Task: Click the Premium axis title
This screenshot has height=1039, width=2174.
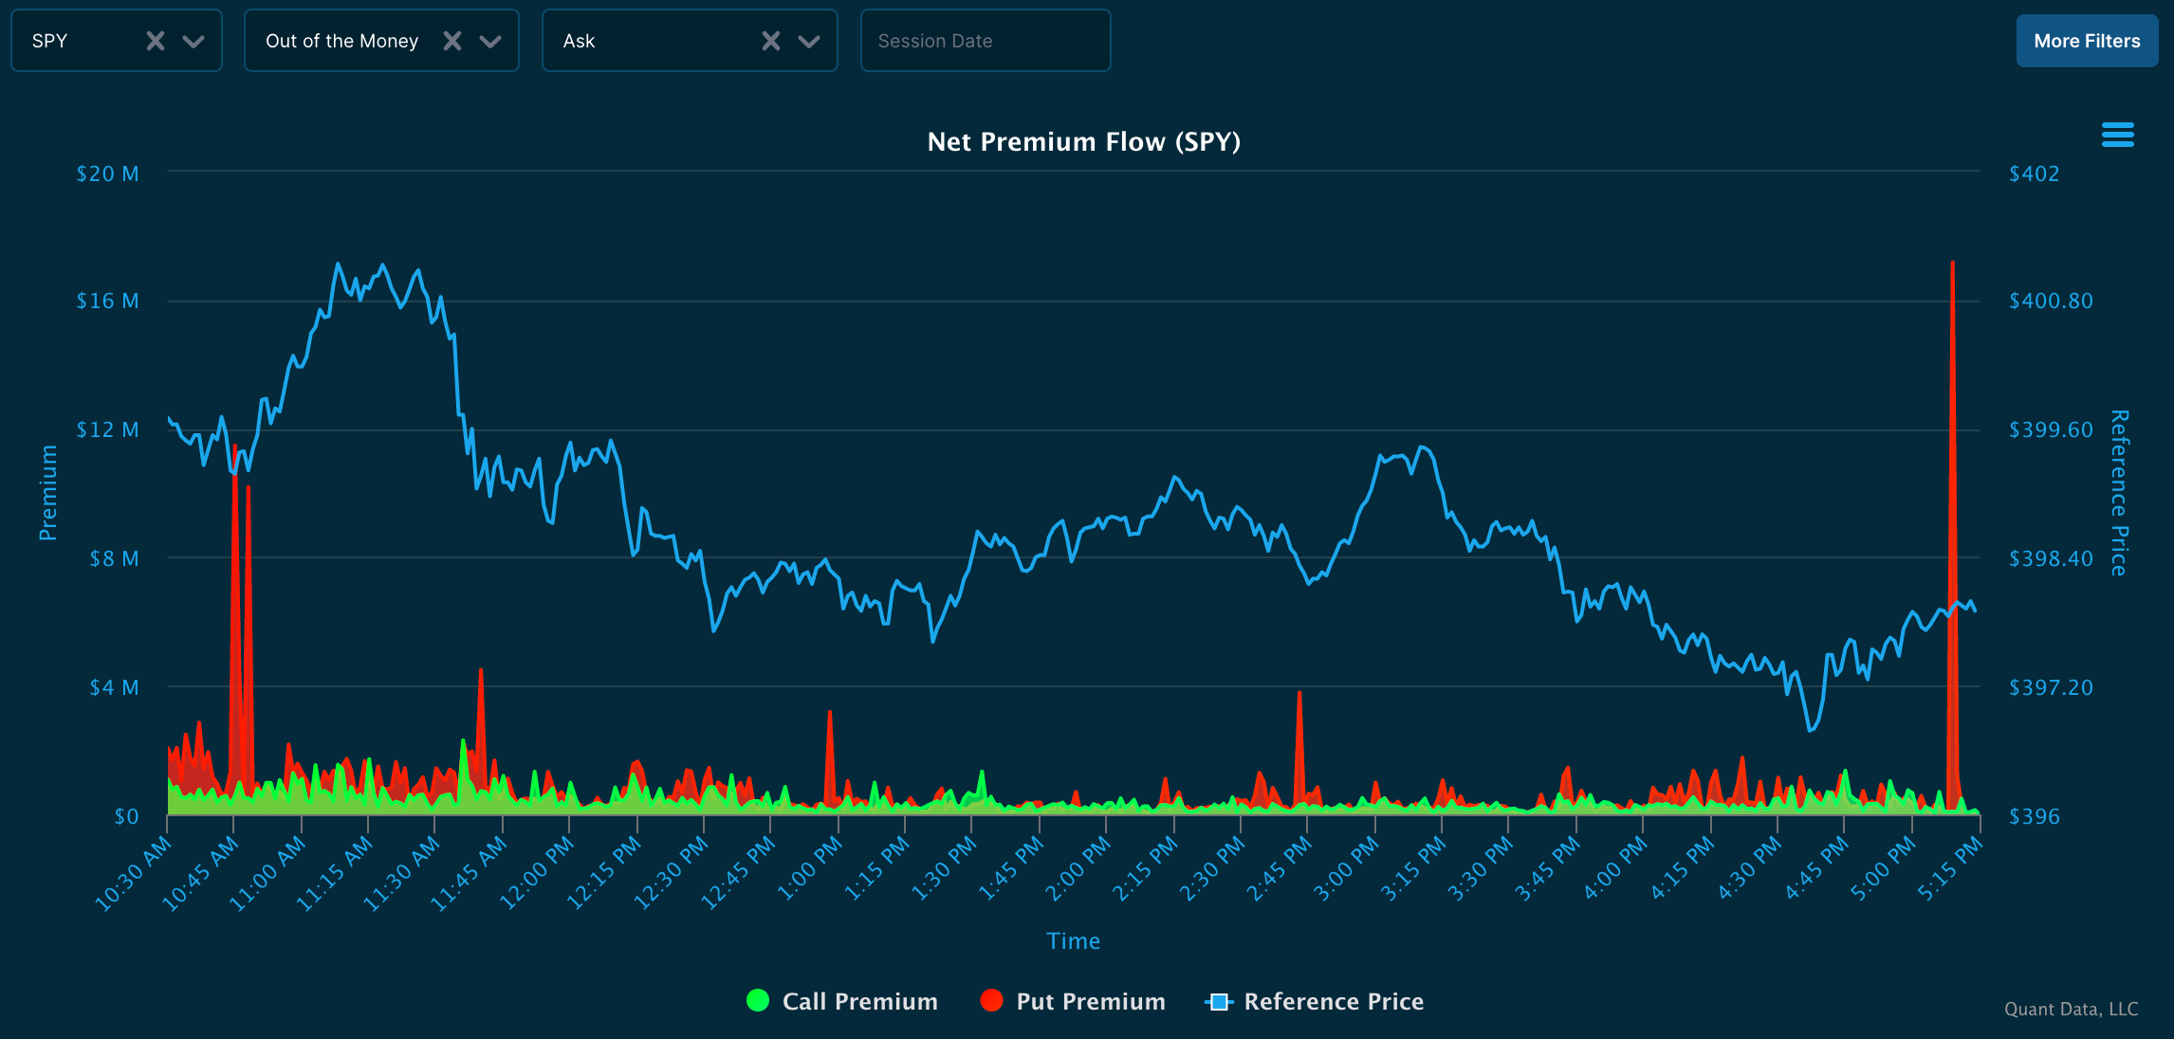Action: click(47, 493)
